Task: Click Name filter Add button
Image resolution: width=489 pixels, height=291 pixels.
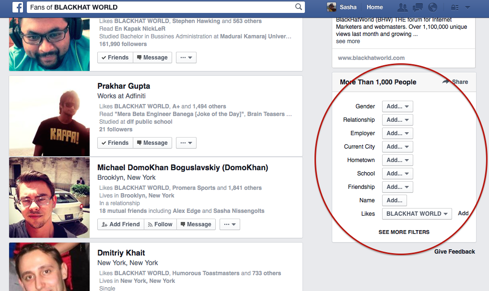Action: point(395,200)
